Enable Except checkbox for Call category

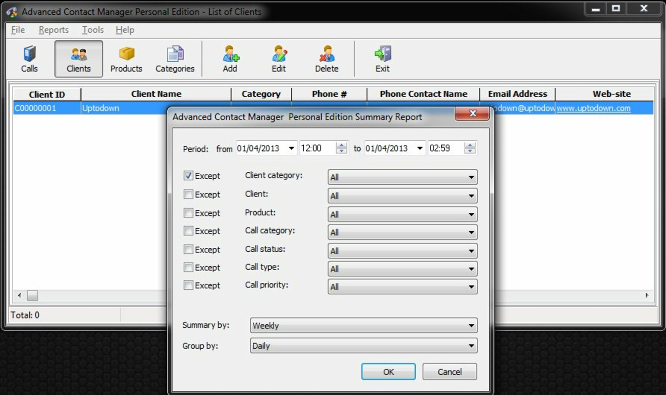click(188, 231)
